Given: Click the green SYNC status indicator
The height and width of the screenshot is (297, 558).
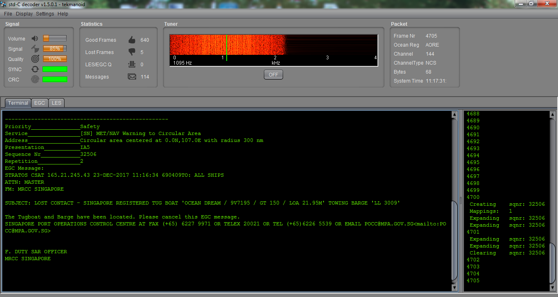Looking at the screenshot, I should (x=55, y=69).
